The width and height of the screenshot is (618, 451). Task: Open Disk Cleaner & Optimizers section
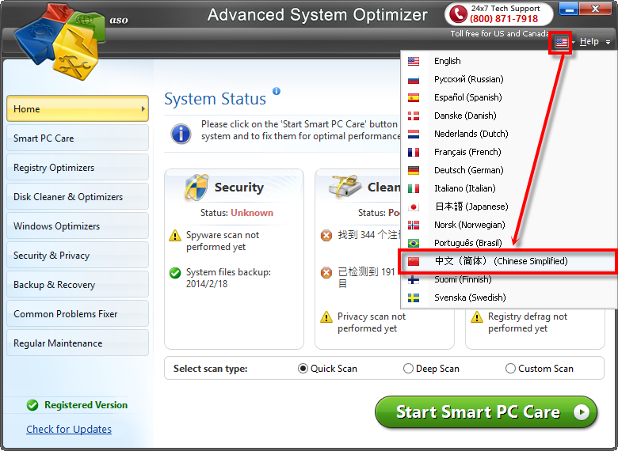(x=78, y=196)
